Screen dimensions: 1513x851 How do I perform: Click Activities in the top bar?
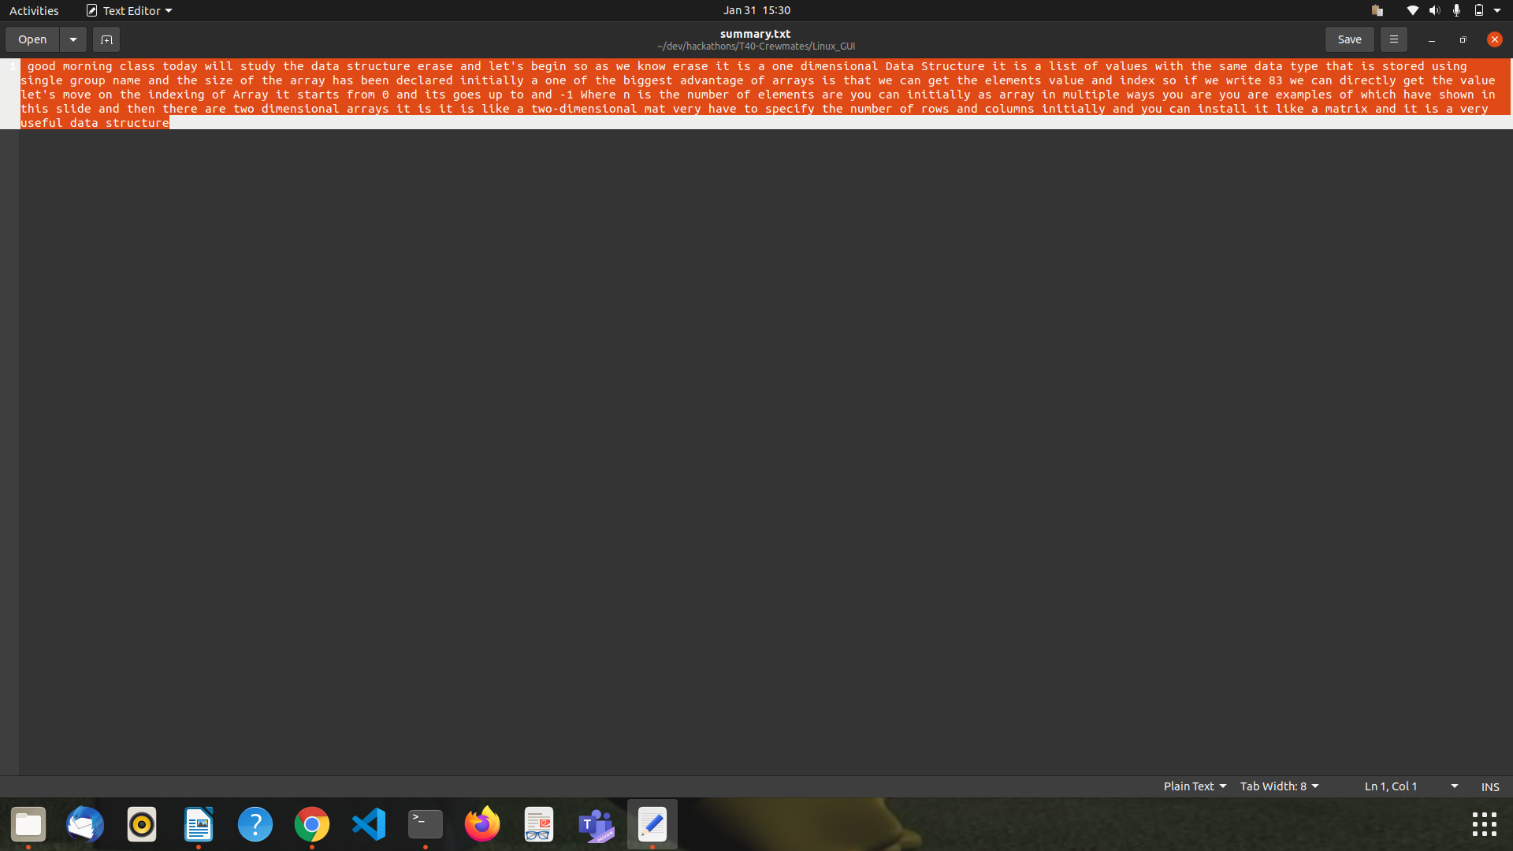[x=34, y=10]
